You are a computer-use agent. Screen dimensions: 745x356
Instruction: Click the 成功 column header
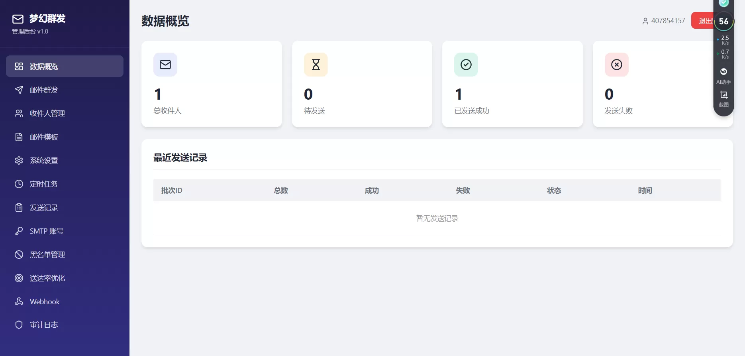(x=372, y=191)
